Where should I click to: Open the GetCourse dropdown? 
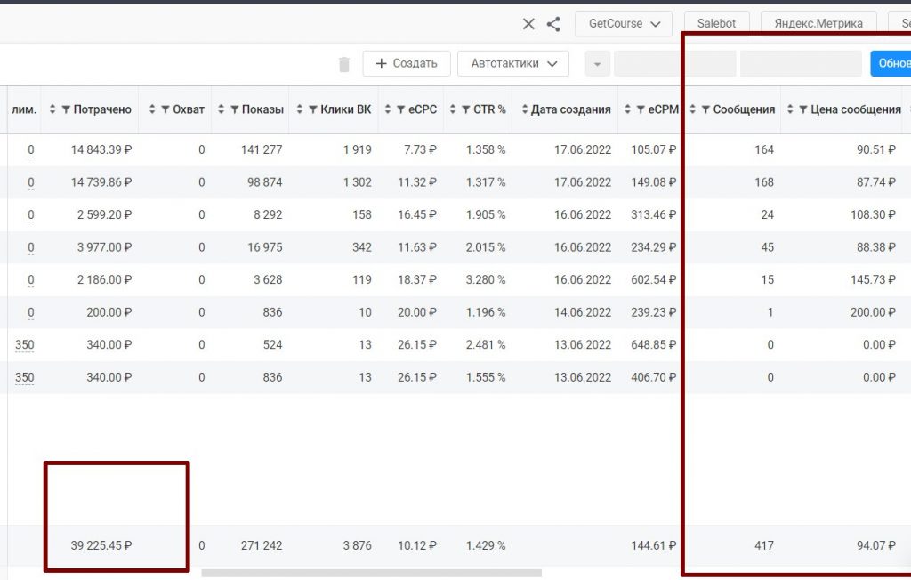(624, 24)
